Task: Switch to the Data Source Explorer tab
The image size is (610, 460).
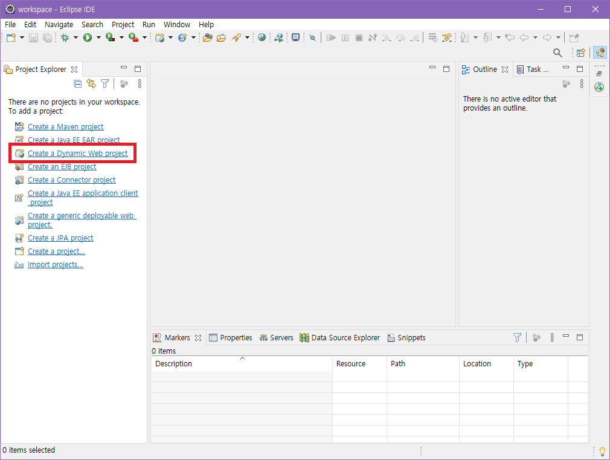Action: [x=339, y=338]
